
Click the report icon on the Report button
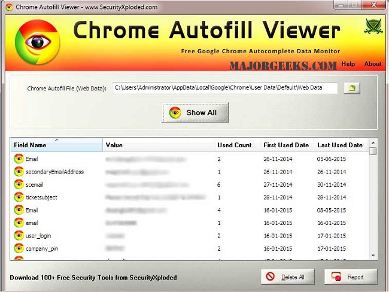[336, 276]
